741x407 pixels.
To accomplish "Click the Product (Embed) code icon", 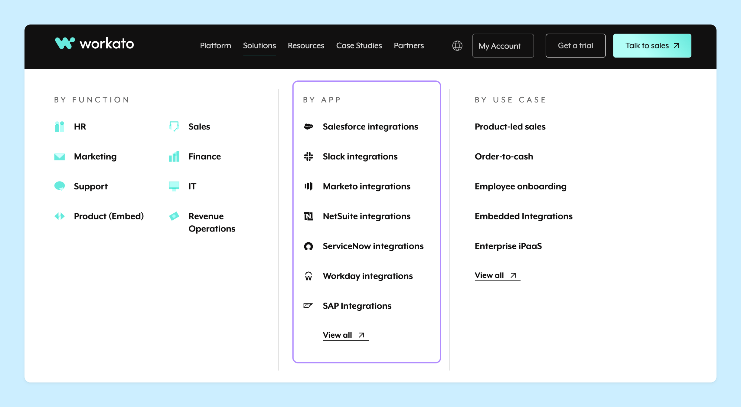I will point(60,216).
